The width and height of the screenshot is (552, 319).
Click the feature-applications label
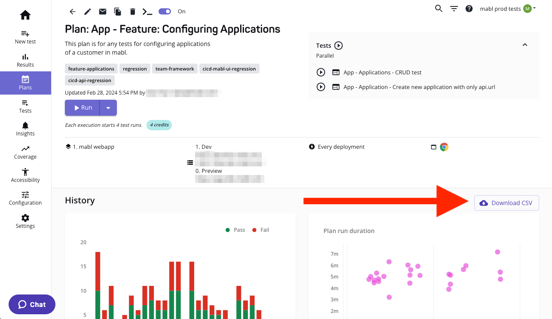coord(91,69)
